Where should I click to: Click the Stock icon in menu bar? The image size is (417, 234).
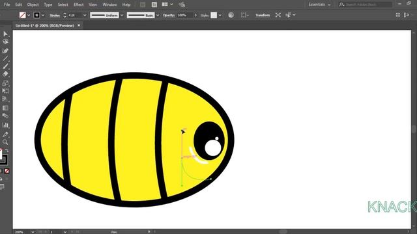click(x=154, y=5)
